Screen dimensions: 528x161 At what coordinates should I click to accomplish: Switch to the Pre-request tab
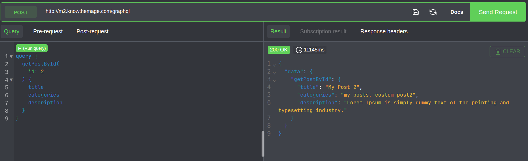click(48, 31)
